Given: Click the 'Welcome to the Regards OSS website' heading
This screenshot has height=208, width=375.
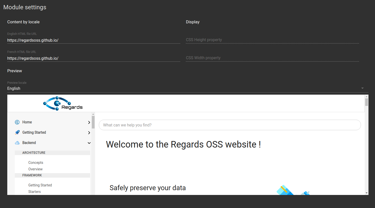Looking at the screenshot, I should pos(183,145).
